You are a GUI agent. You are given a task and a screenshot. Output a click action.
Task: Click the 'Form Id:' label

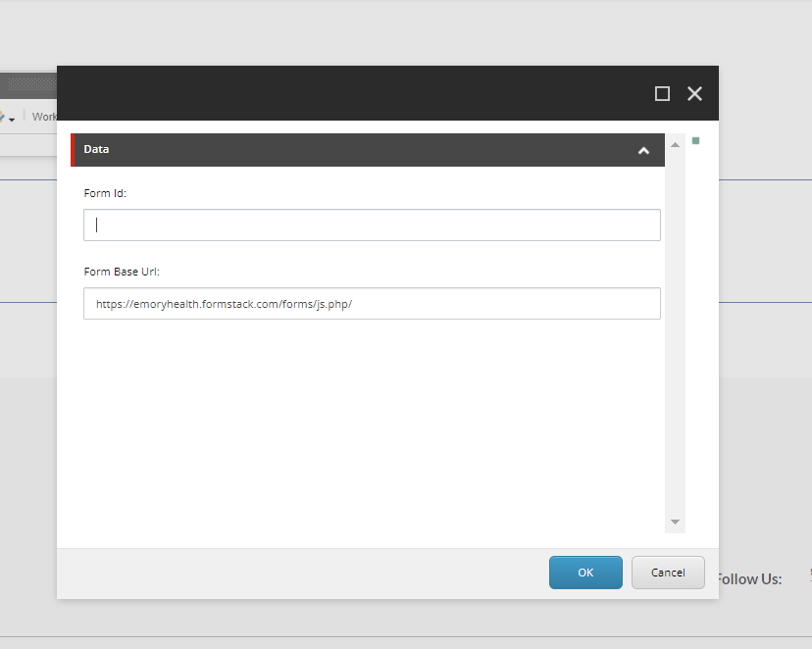[x=105, y=193]
